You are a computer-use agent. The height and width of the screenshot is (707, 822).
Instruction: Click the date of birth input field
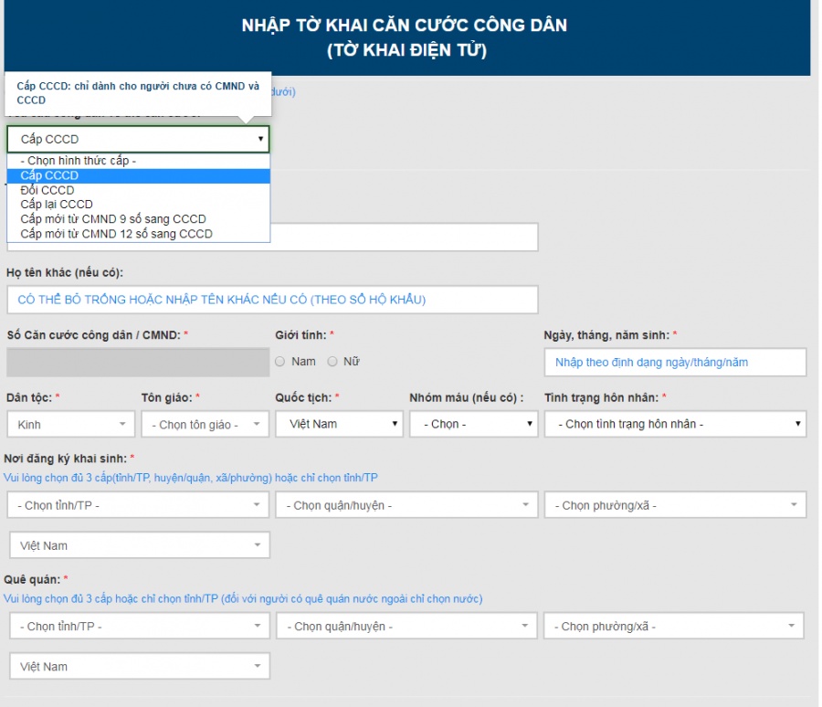(675, 362)
